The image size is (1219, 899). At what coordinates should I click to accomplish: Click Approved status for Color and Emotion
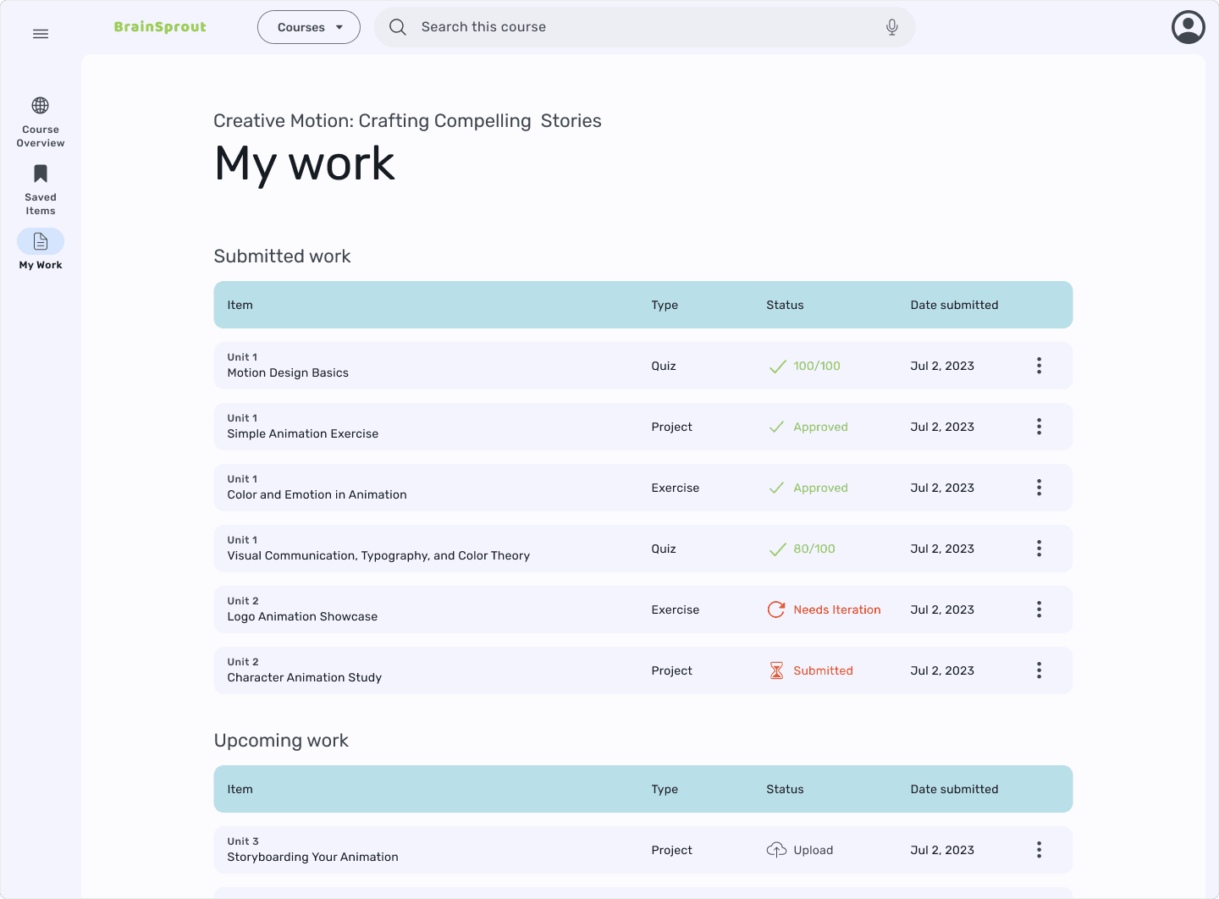tap(820, 488)
